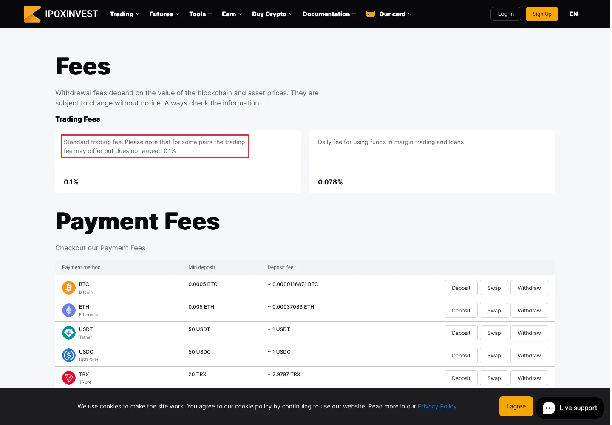This screenshot has width=612, height=425.
Task: Click the Checkout our Payment Fees text
Action: [x=100, y=248]
